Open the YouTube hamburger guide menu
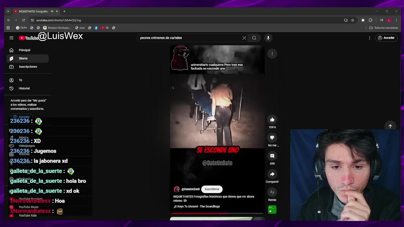The height and width of the screenshot is (227, 404). tap(11, 38)
